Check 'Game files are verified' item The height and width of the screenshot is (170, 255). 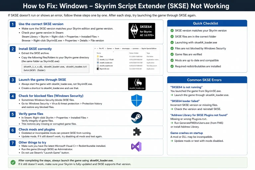click(172, 54)
